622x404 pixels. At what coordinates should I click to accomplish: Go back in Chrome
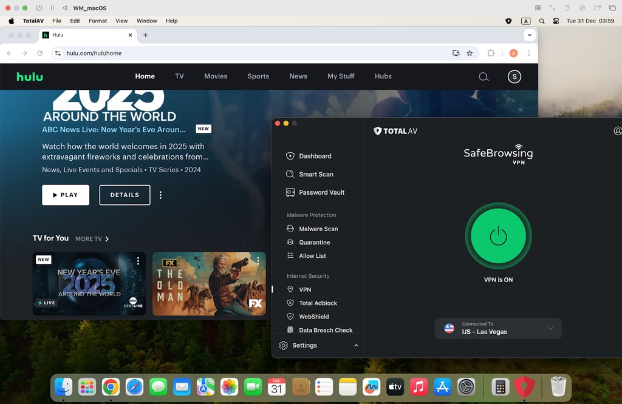[x=10, y=53]
